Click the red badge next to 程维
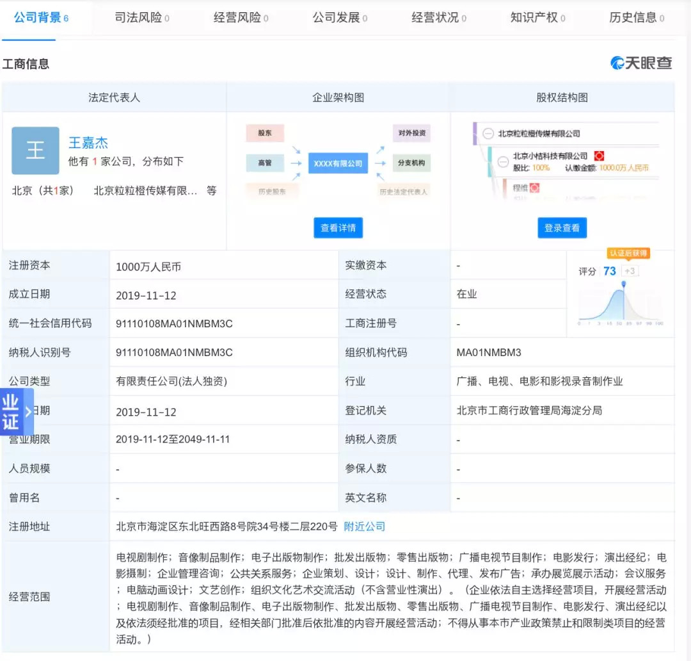691x661 pixels. 534,188
